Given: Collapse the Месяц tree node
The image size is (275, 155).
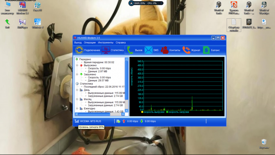Looking at the screenshot, I should pos(77,99).
